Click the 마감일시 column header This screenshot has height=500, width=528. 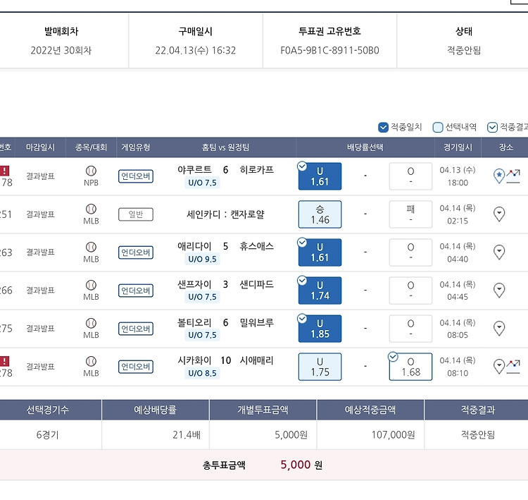coord(40,147)
